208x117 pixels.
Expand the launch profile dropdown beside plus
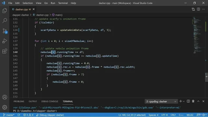(184, 101)
